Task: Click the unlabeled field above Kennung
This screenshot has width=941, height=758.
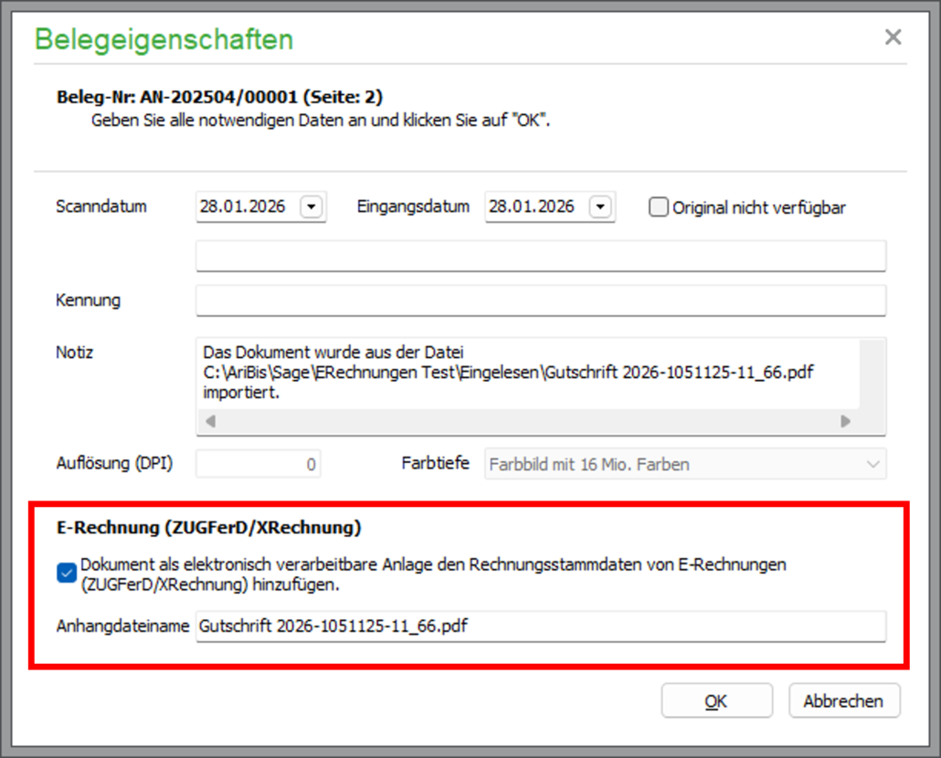Action: [x=540, y=256]
